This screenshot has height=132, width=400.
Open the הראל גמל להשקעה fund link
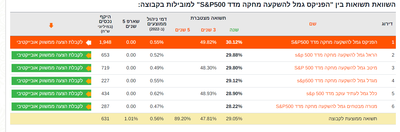coord(336,55)
